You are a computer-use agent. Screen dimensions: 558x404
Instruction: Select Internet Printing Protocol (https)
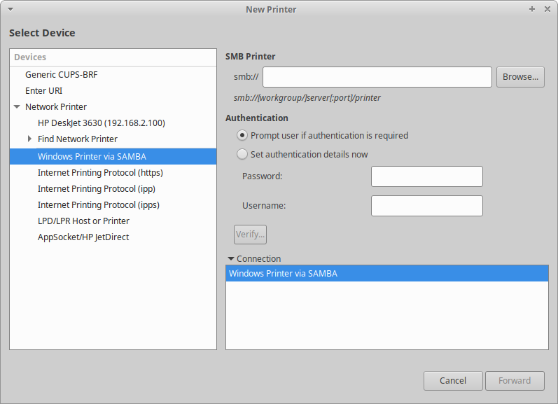coord(100,172)
